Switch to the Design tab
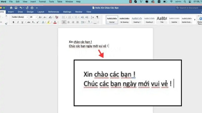202x113 pixels. [x=30, y=12]
